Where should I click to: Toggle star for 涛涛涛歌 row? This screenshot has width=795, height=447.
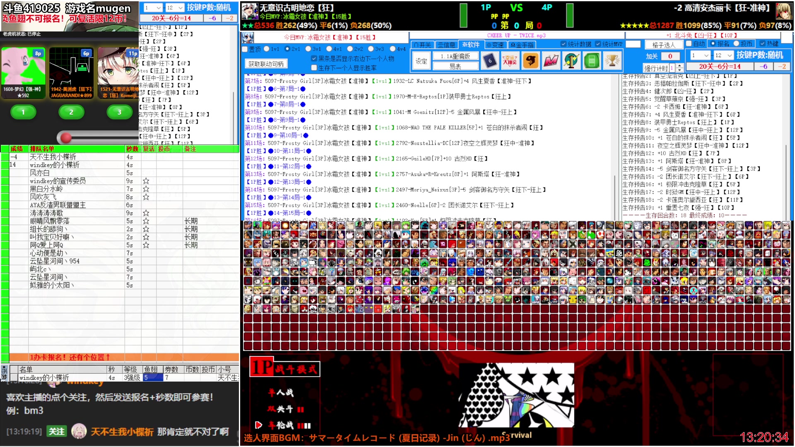pyautogui.click(x=146, y=213)
